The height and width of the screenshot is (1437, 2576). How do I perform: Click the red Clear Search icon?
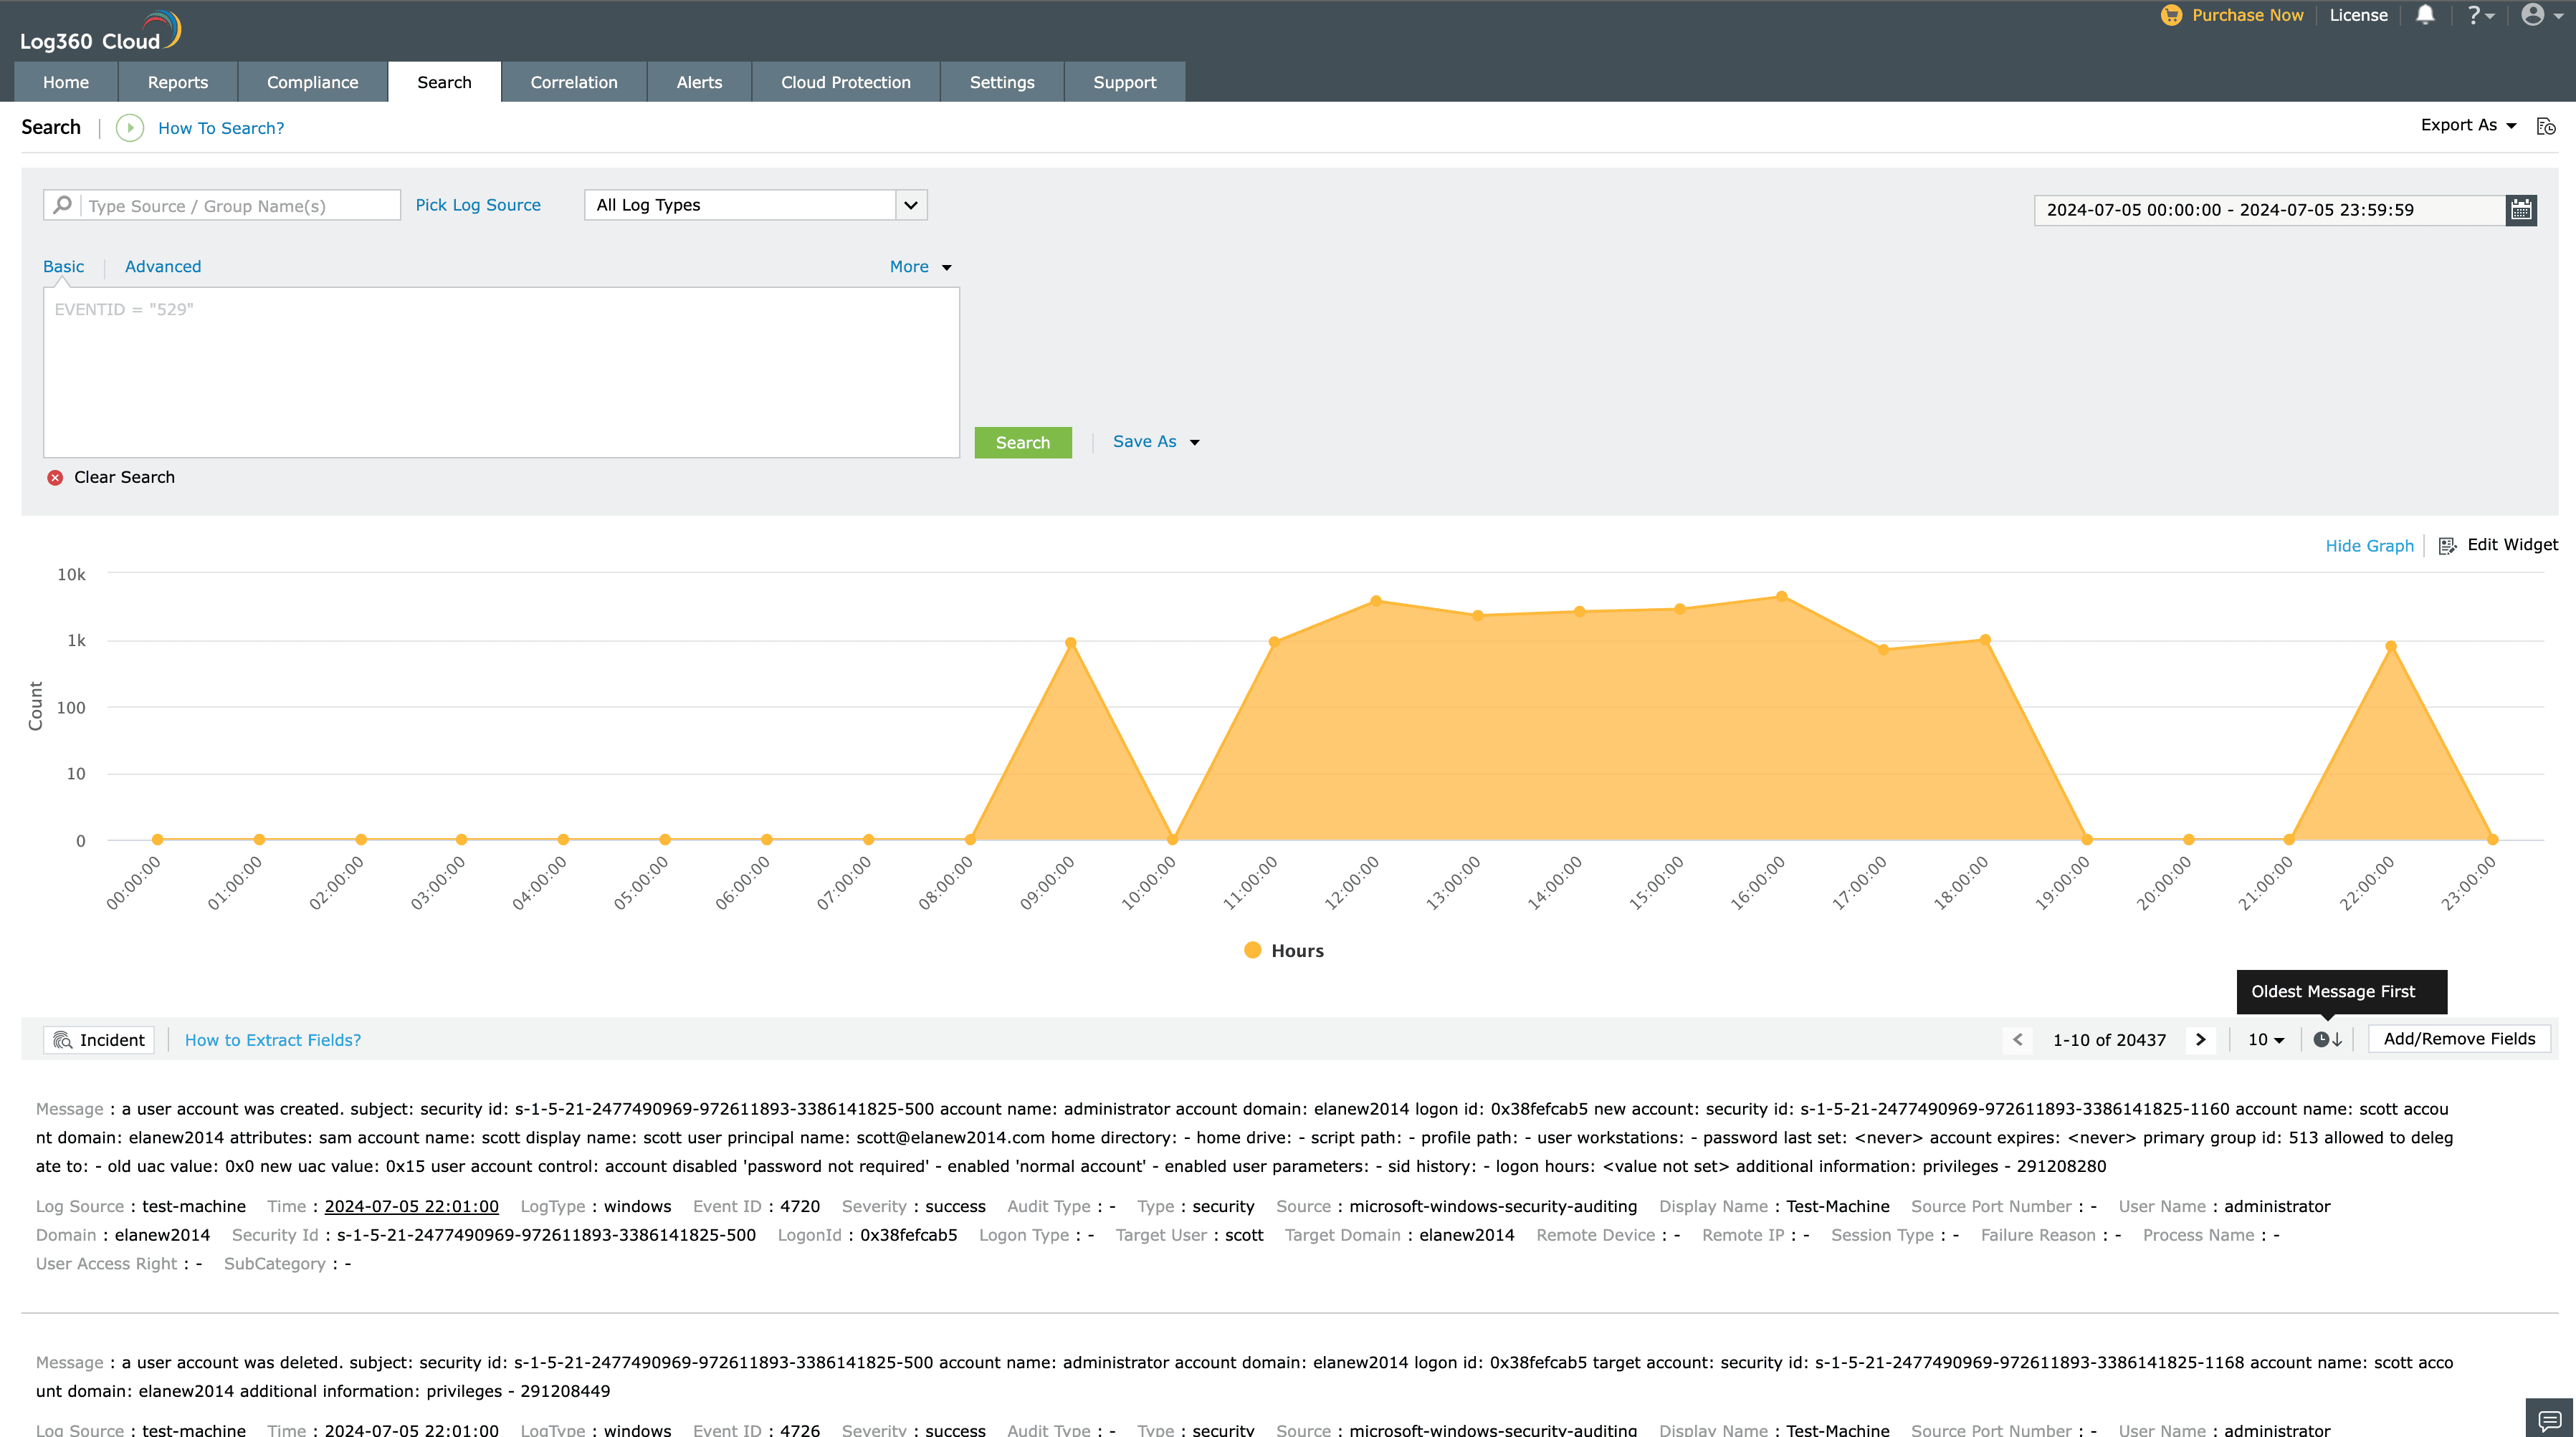[x=55, y=478]
